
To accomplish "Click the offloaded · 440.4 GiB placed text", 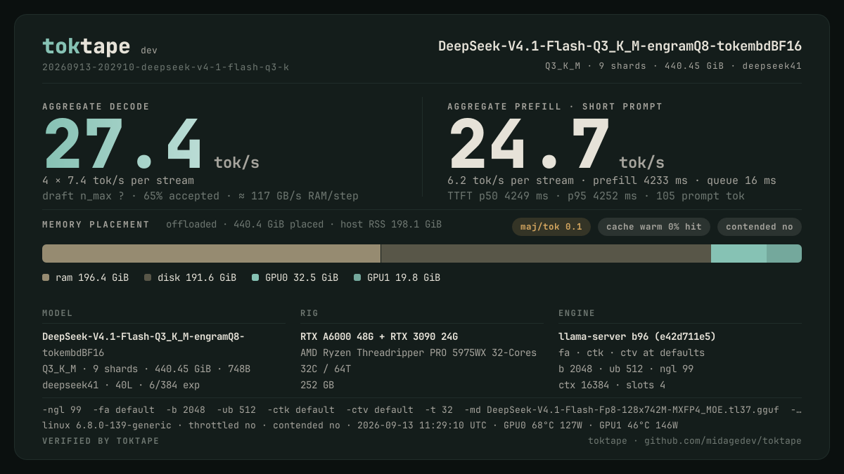I will [304, 225].
